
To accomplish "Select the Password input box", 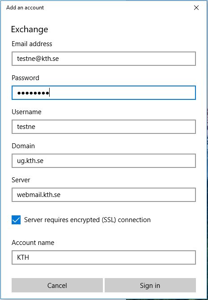I will pos(104,93).
